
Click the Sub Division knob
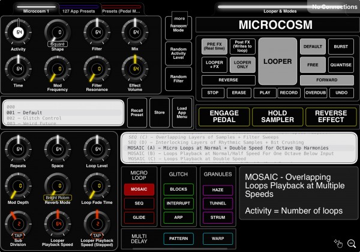[18, 224]
